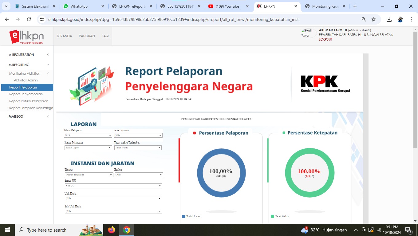This screenshot has height=236, width=418.
Task: Reload the page with browser refresh icon
Action: pyautogui.click(x=29, y=19)
